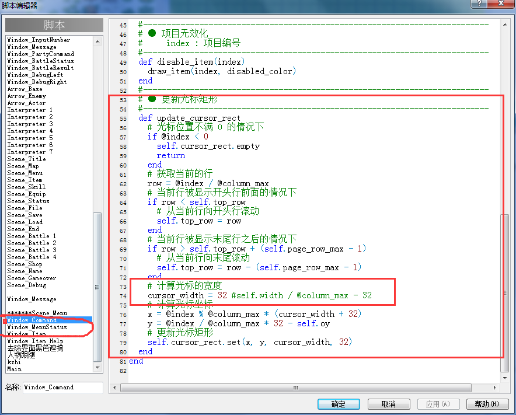
Task: Select Window_Item_Help script
Action: click(x=35, y=341)
